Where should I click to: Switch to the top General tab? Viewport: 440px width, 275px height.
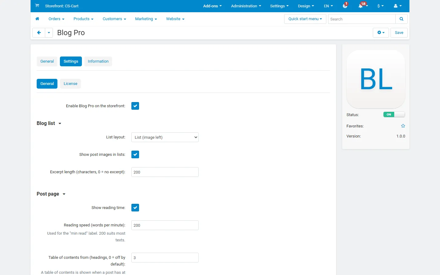tap(47, 61)
